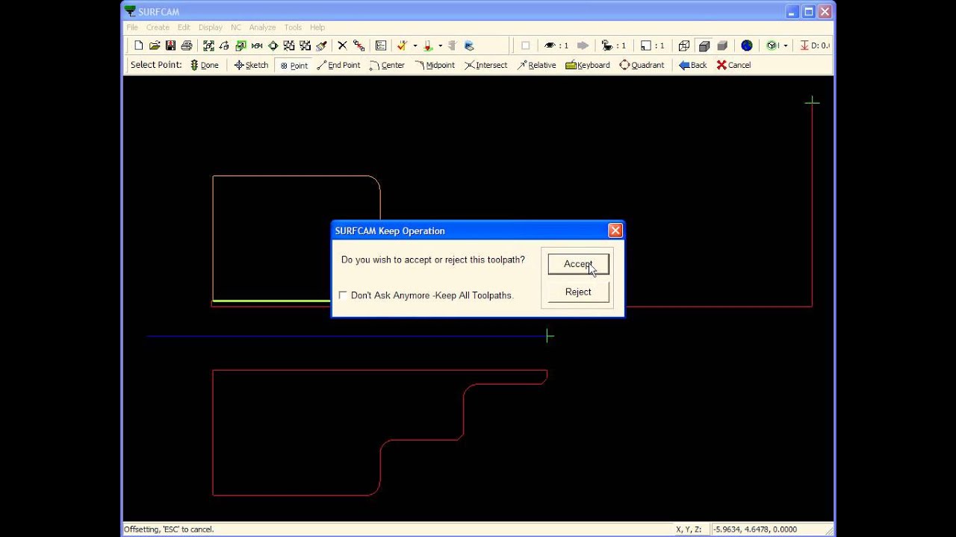Click the blue globe icon

click(746, 45)
